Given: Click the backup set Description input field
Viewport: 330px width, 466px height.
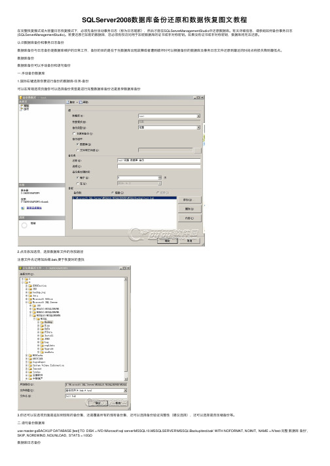Looking at the screenshot, I should pyautogui.click(x=158, y=167).
